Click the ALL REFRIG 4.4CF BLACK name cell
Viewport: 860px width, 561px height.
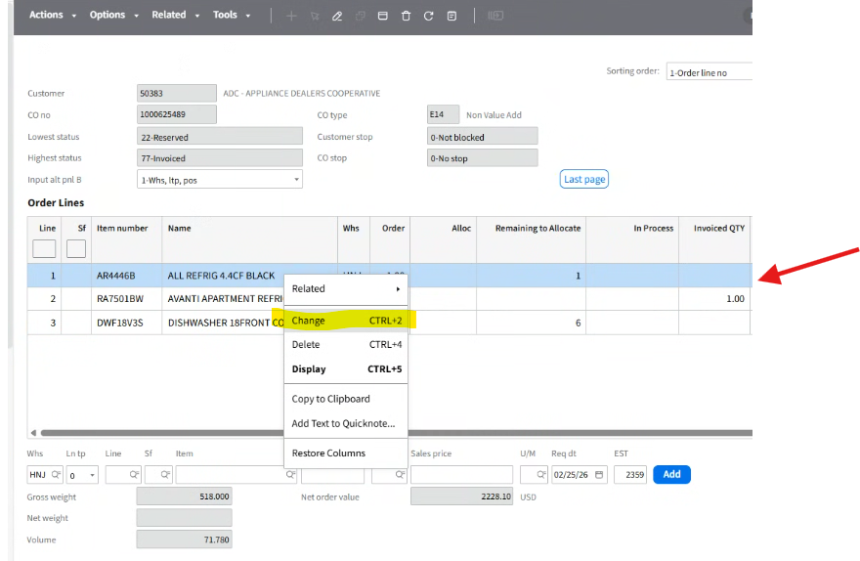[221, 276]
